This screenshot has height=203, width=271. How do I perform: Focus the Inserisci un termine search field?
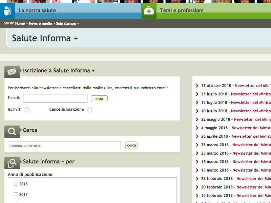pyautogui.click(x=64, y=145)
